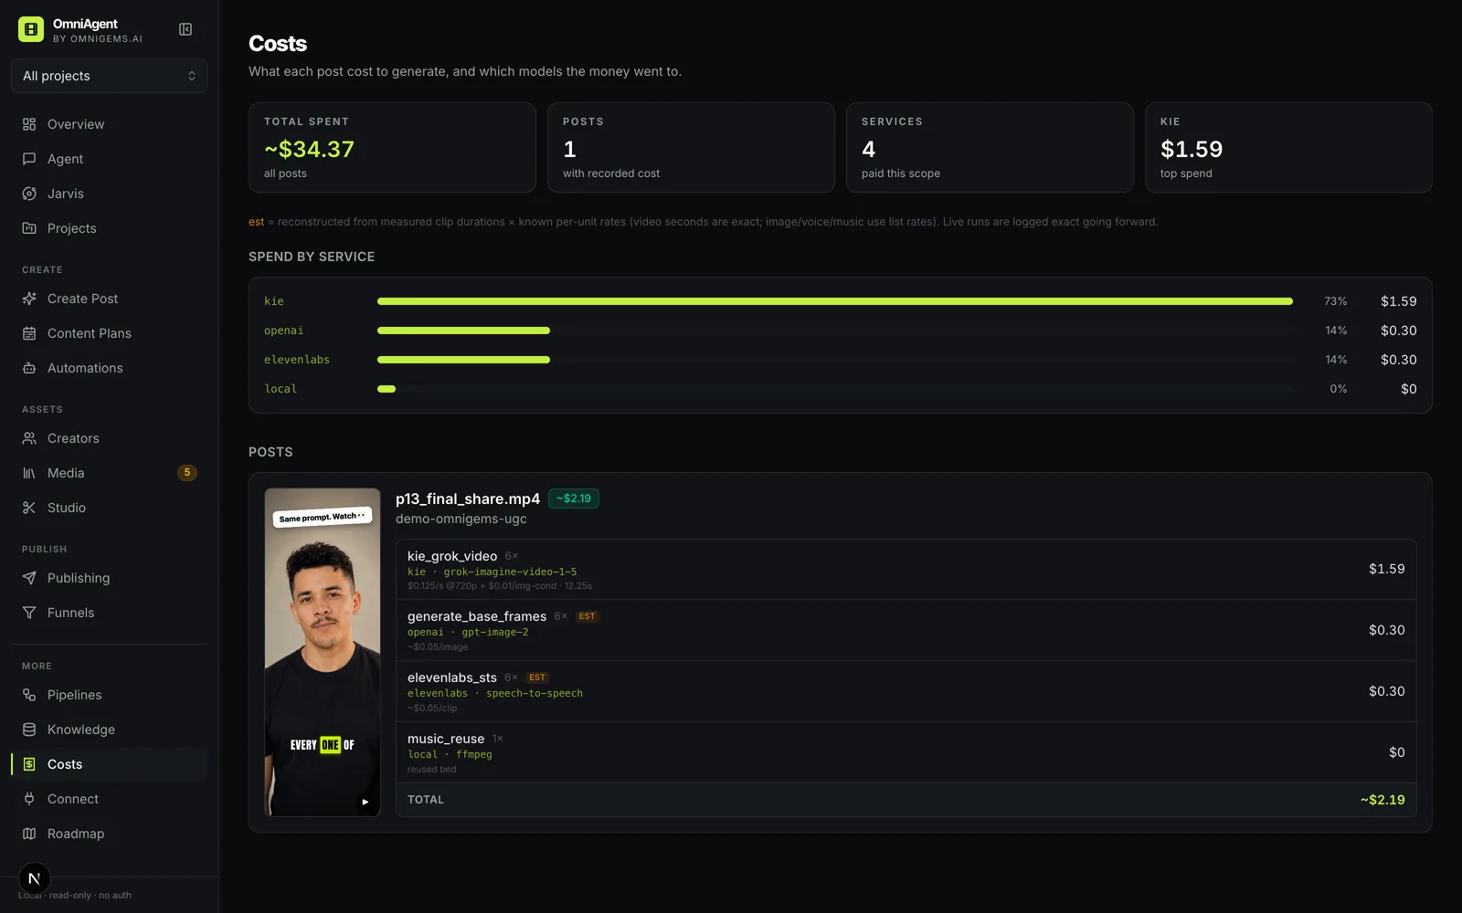Open Knowledge label in sidebar

coord(81,729)
